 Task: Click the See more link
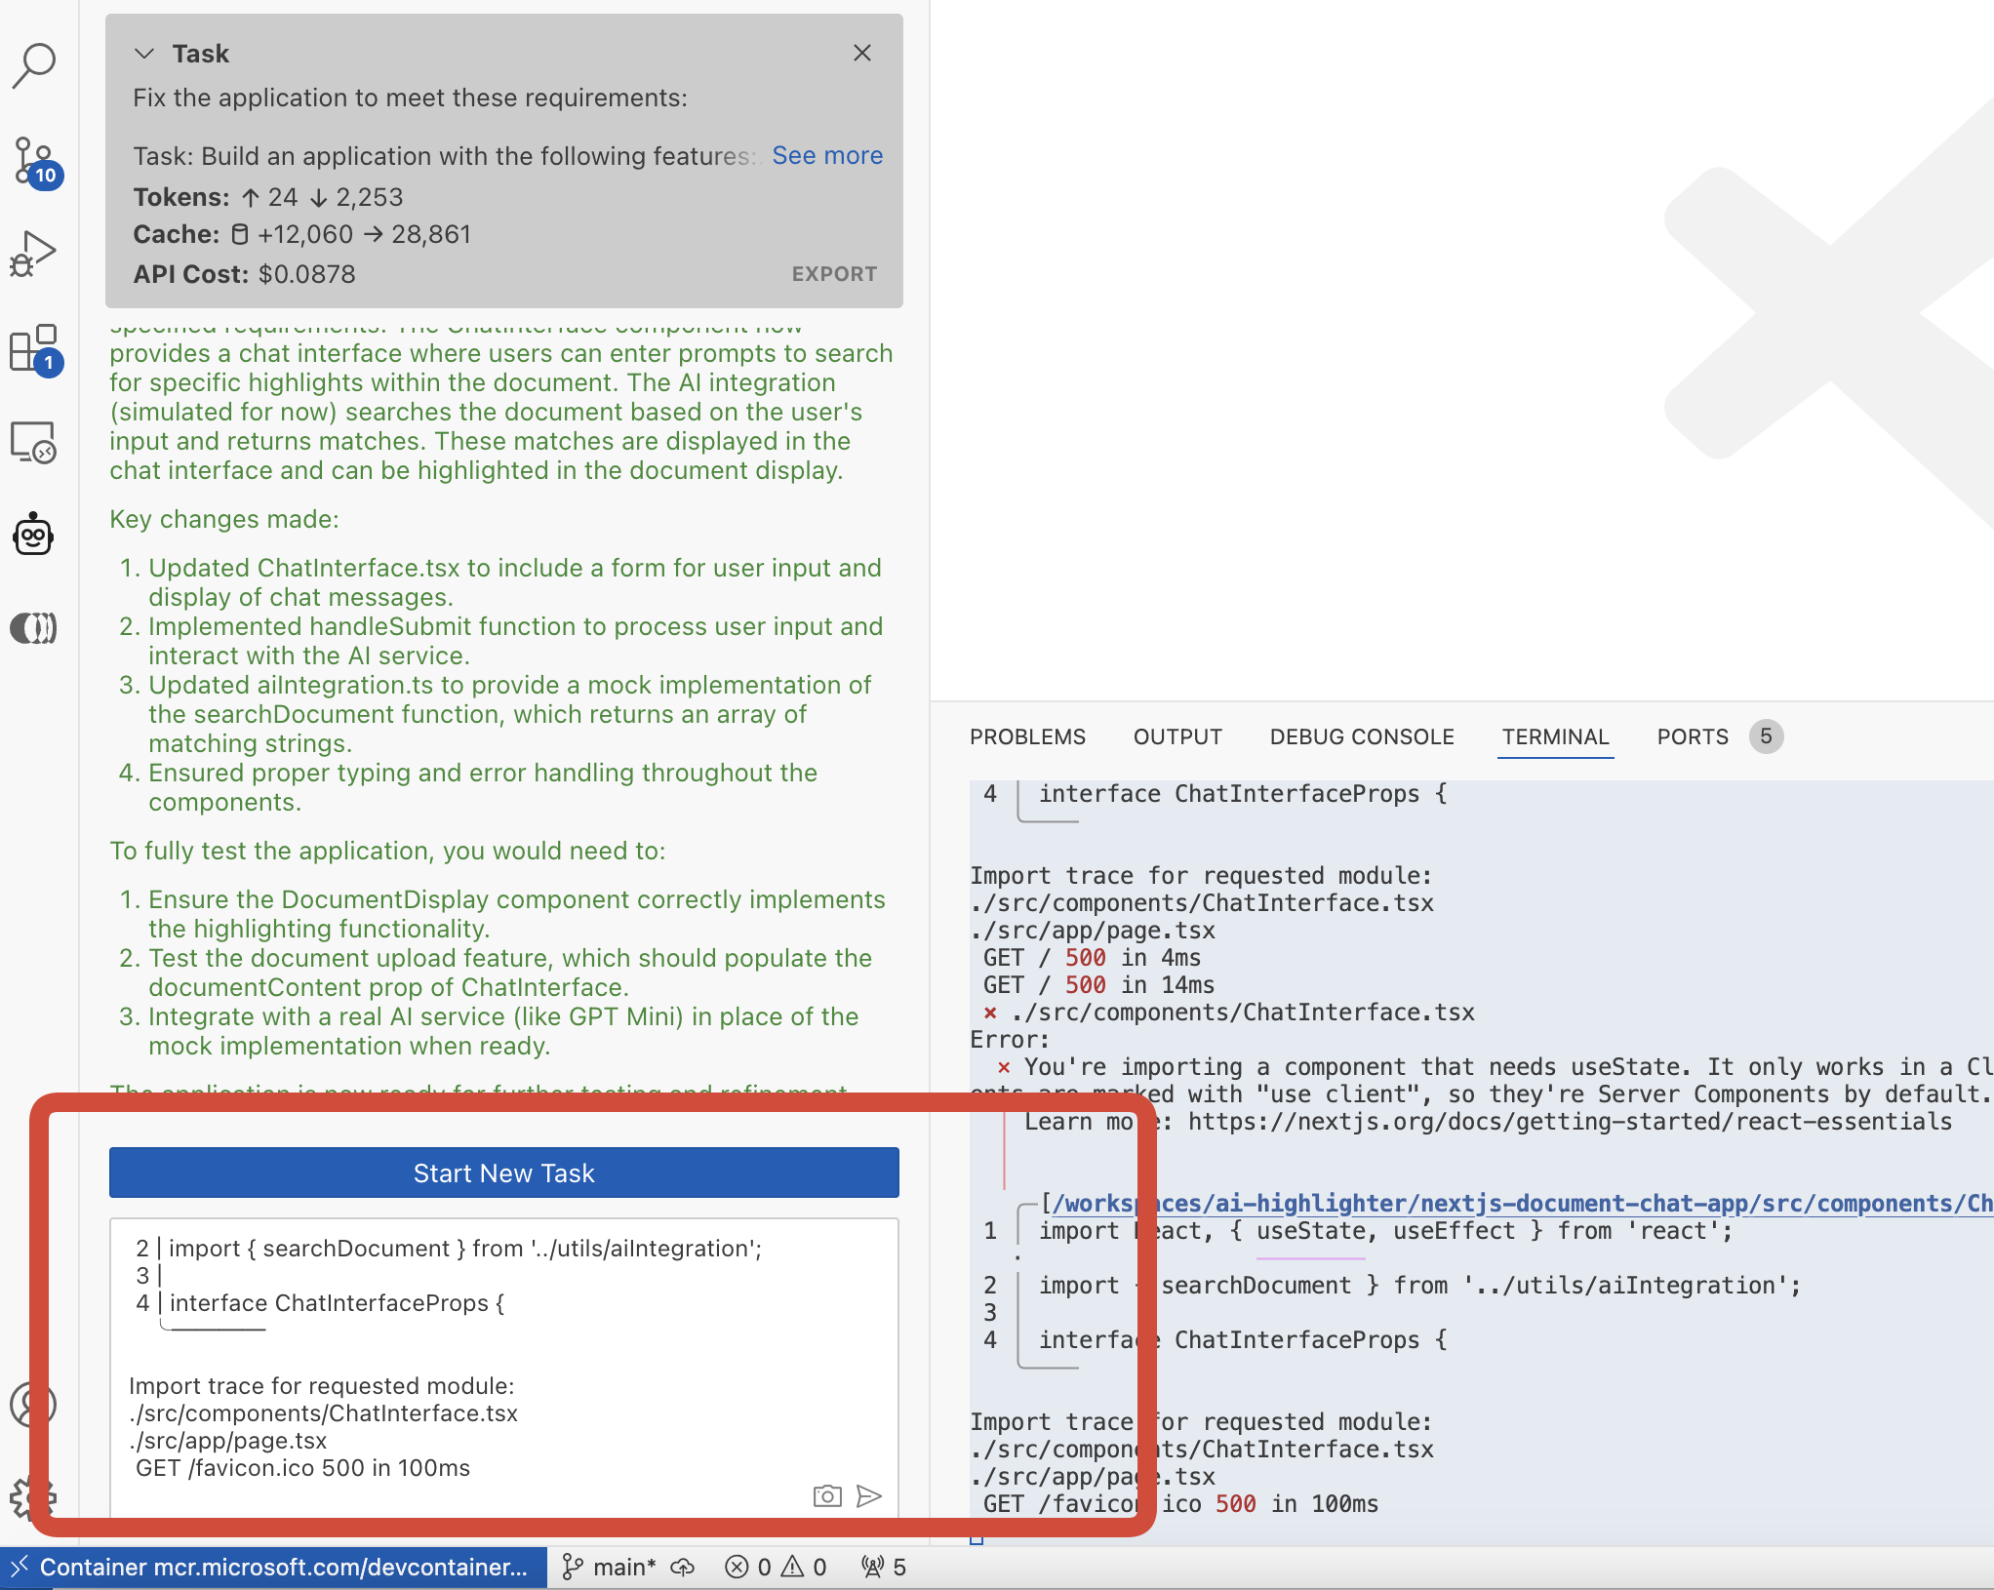tap(827, 156)
